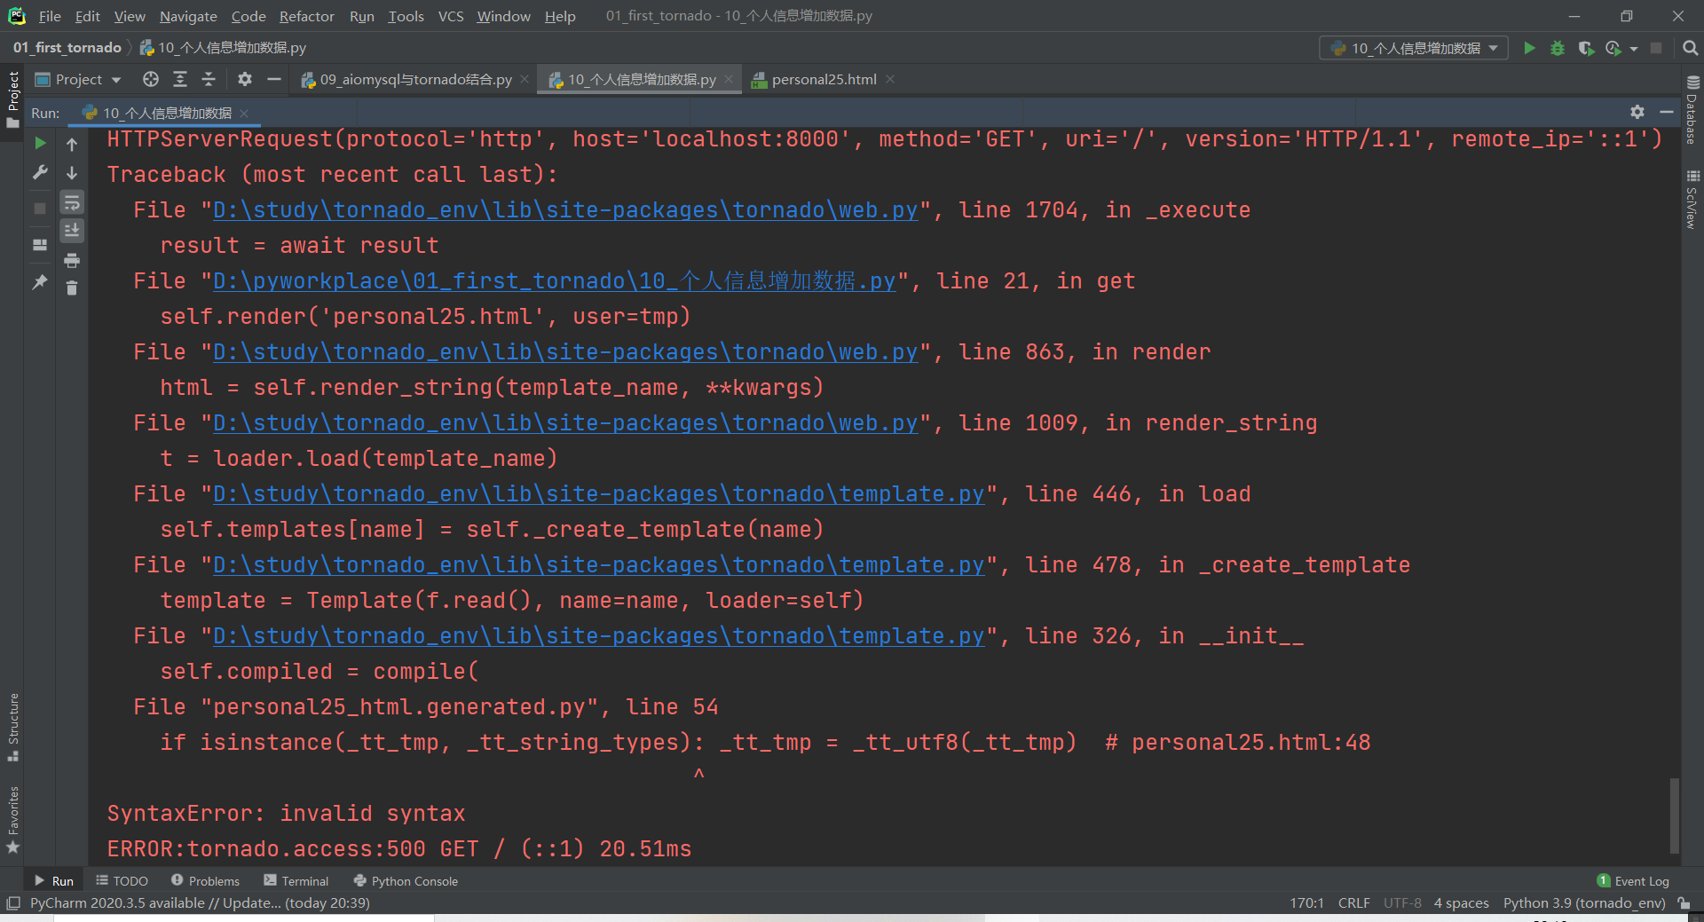This screenshot has width=1704, height=922.
Task: Open Search Everywhere magnifier icon
Action: (x=1690, y=48)
